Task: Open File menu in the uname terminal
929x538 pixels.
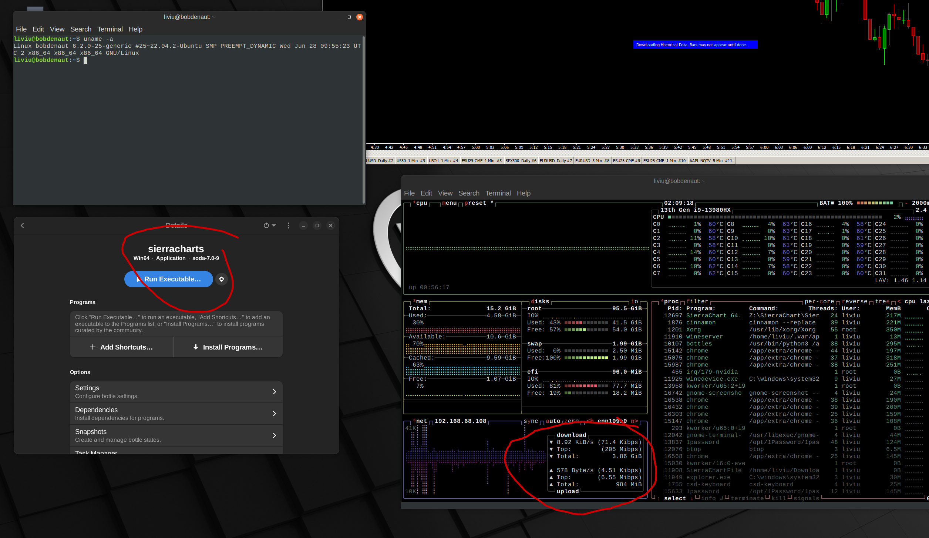Action: point(21,29)
